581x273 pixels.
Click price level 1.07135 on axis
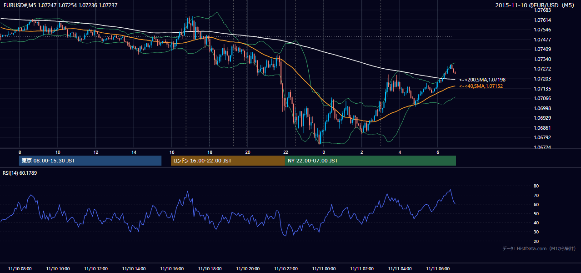(542, 89)
